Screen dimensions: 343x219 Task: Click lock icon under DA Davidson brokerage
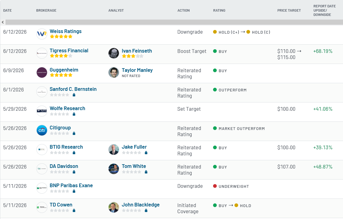(x=74, y=172)
